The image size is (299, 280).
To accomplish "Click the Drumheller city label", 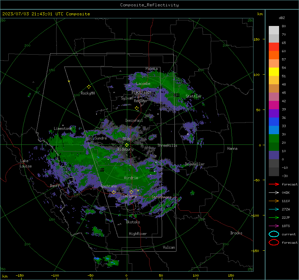I will coord(195,164).
